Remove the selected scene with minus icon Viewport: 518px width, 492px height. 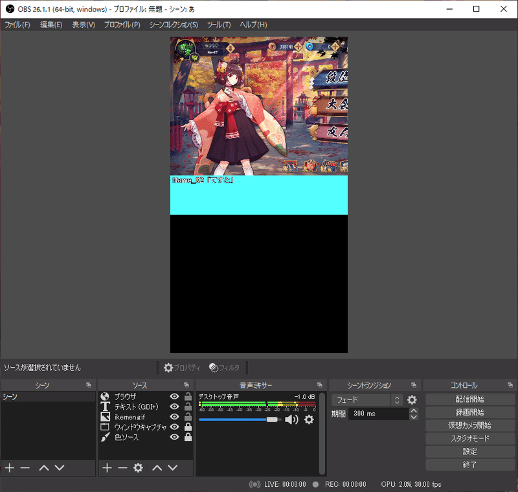25,467
